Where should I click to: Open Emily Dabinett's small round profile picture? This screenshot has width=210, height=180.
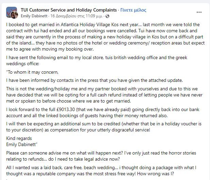click(x=14, y=15)
